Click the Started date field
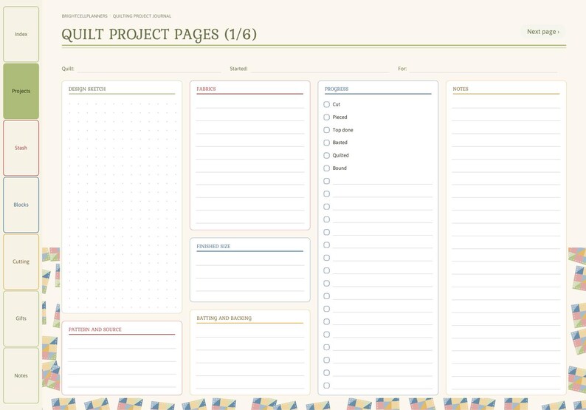The height and width of the screenshot is (410, 586). [320, 69]
